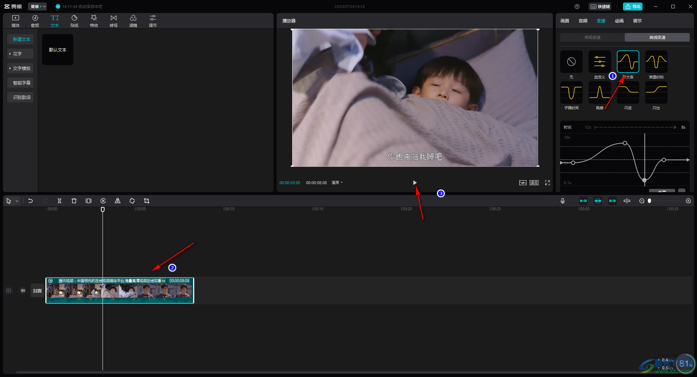Switch to the 变速 speed tab

coord(601,21)
